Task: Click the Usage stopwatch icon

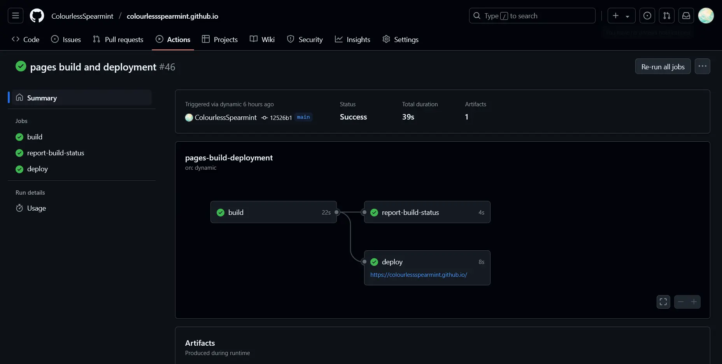Action: tap(19, 208)
